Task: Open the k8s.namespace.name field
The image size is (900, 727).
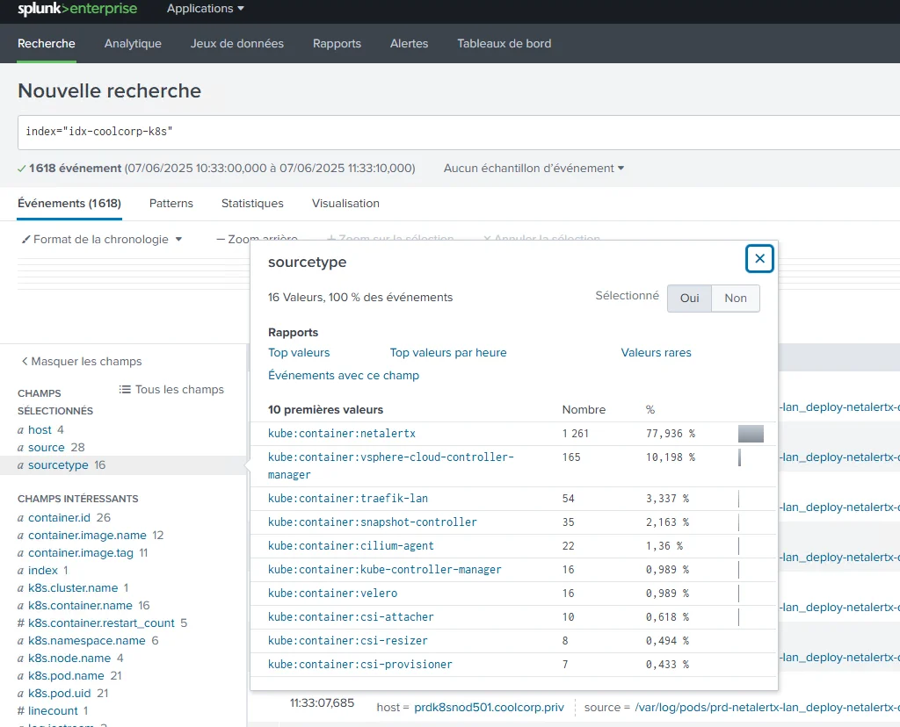Action: [87, 640]
